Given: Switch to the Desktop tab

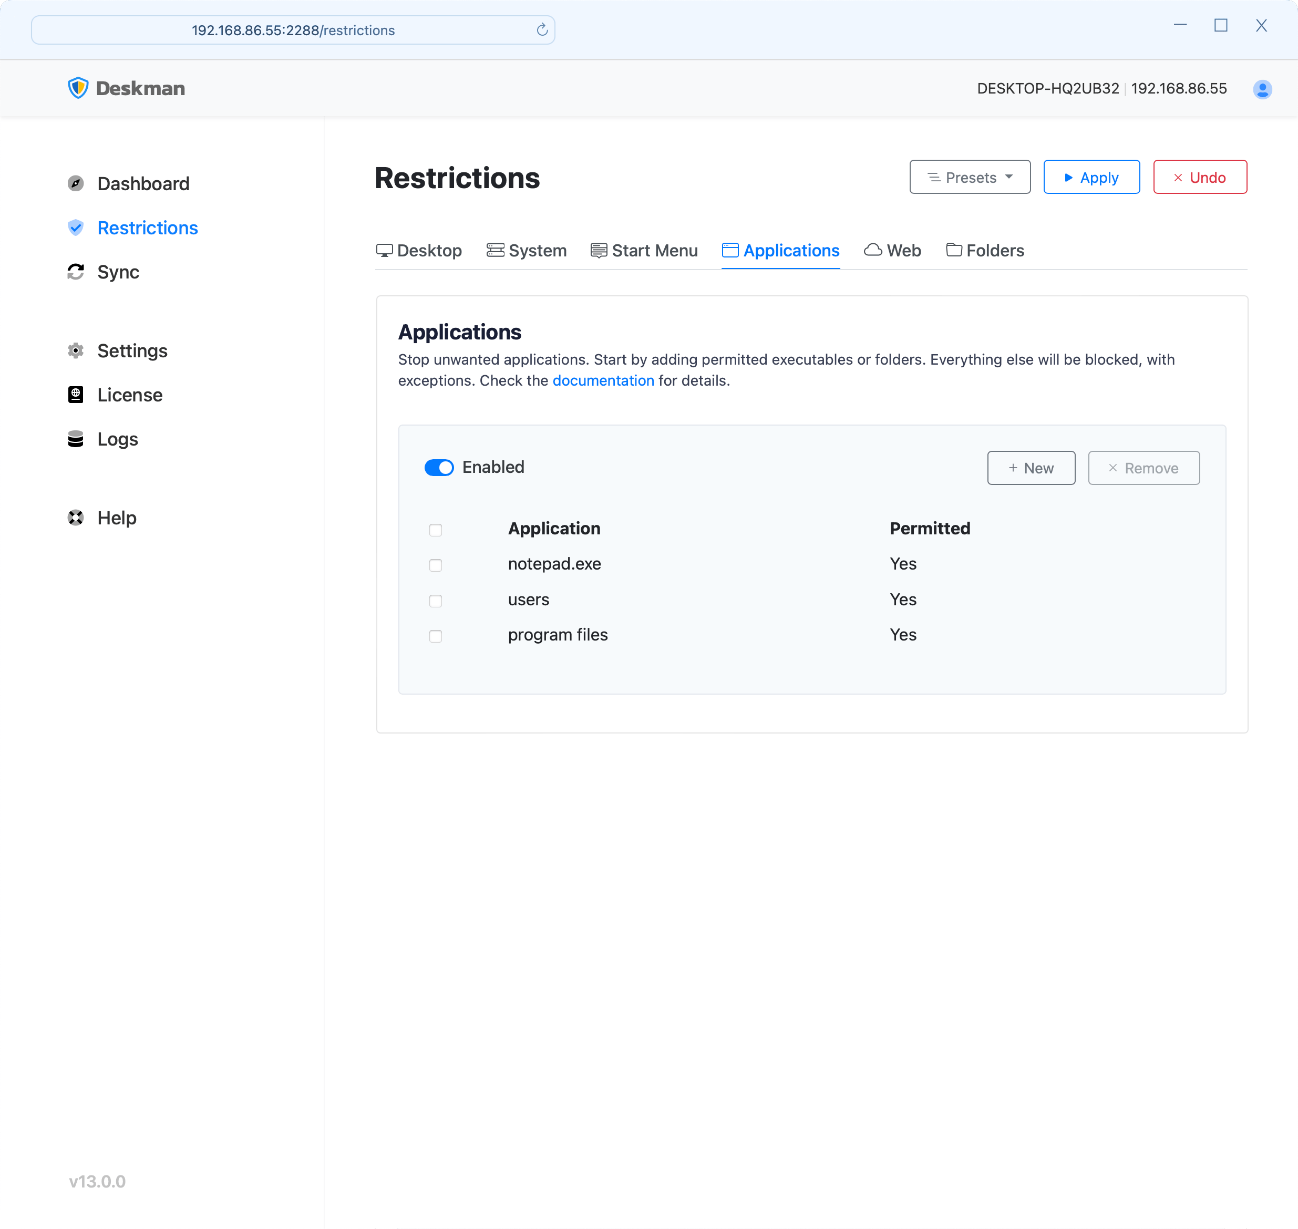Looking at the screenshot, I should 419,250.
